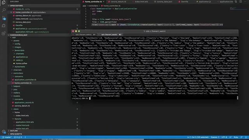This screenshot has width=249, height=140.
Task: Open the Explorer view in activity bar
Action: tap(4, 2)
